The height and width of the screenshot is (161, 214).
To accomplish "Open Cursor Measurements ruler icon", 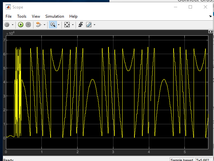I will [89, 25].
